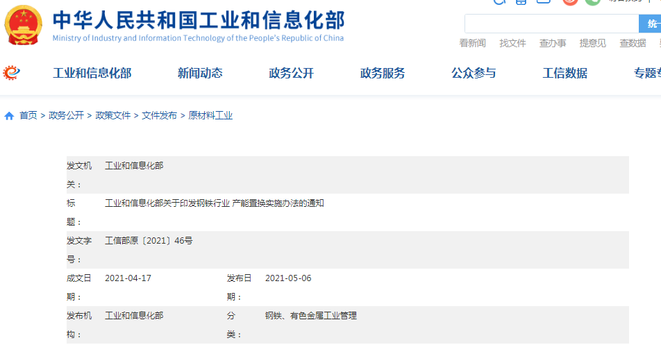Select 政务公开 in the main navigation
Screen dimensions: 661x354
pos(291,73)
